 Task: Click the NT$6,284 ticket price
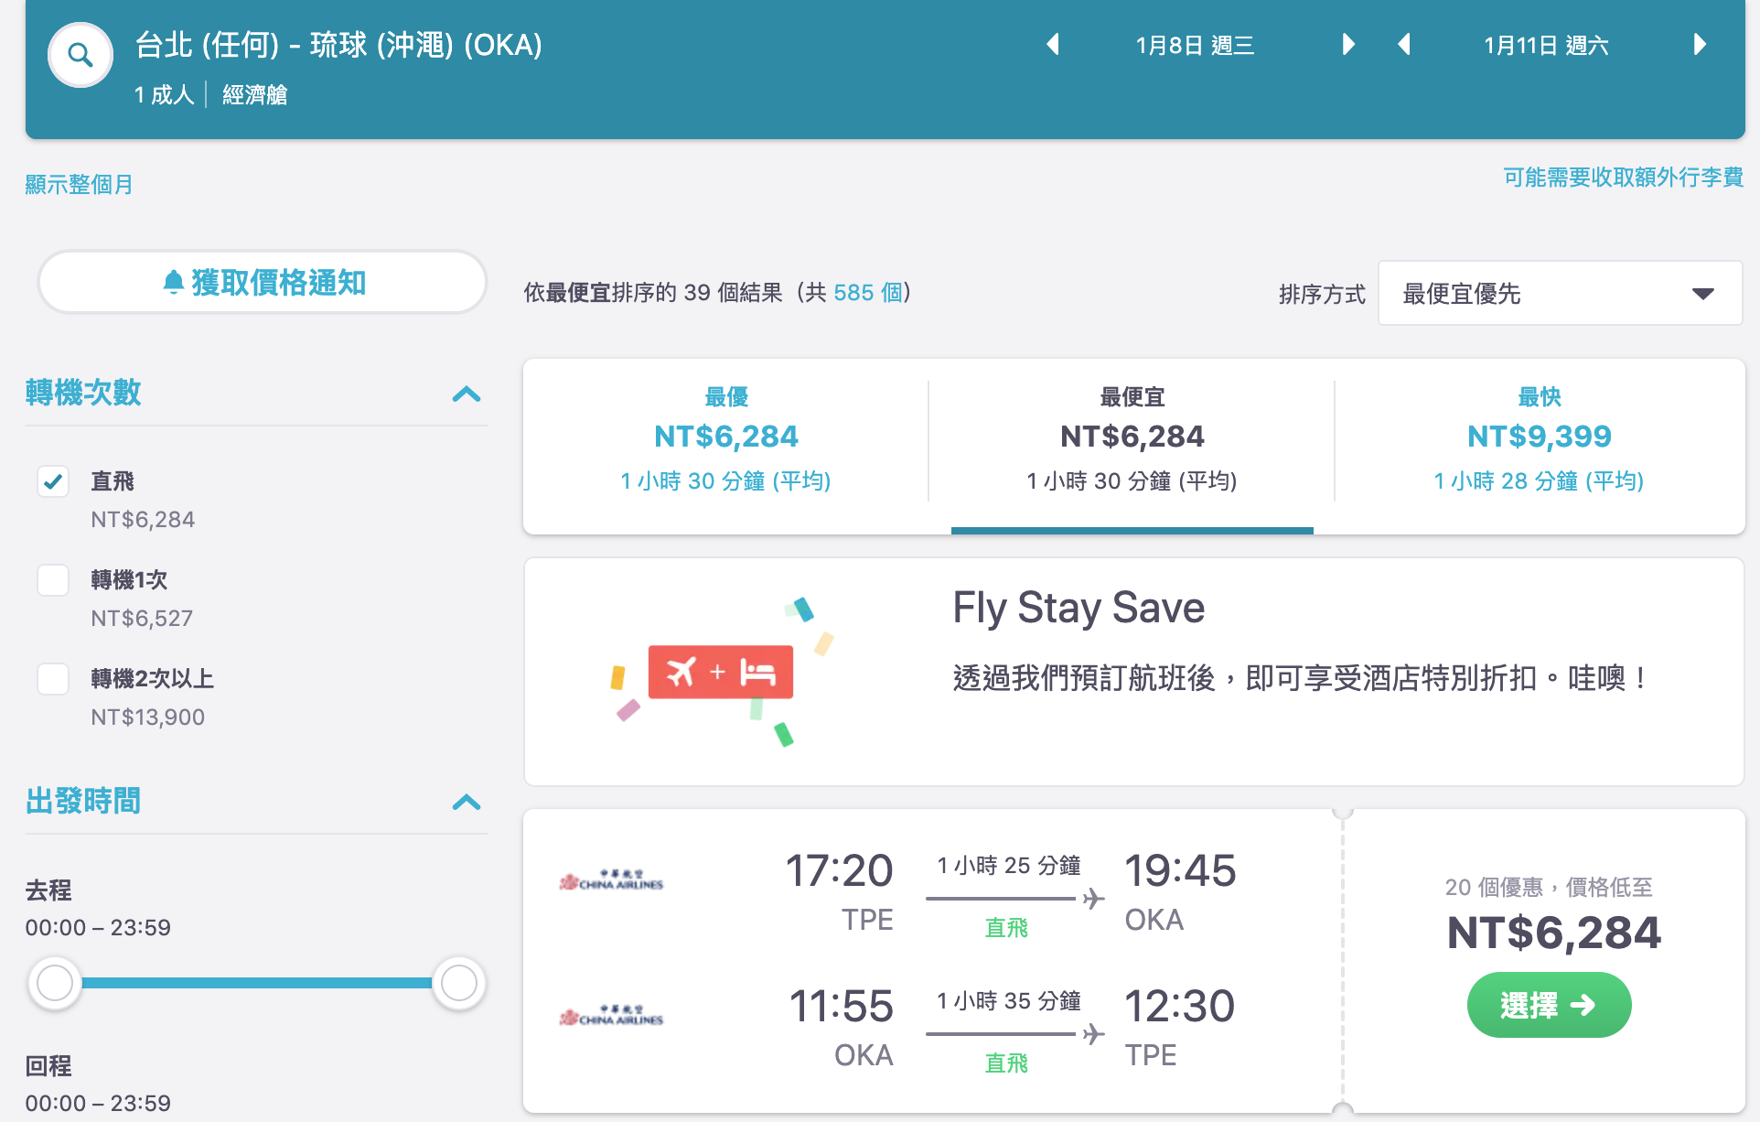point(1553,933)
